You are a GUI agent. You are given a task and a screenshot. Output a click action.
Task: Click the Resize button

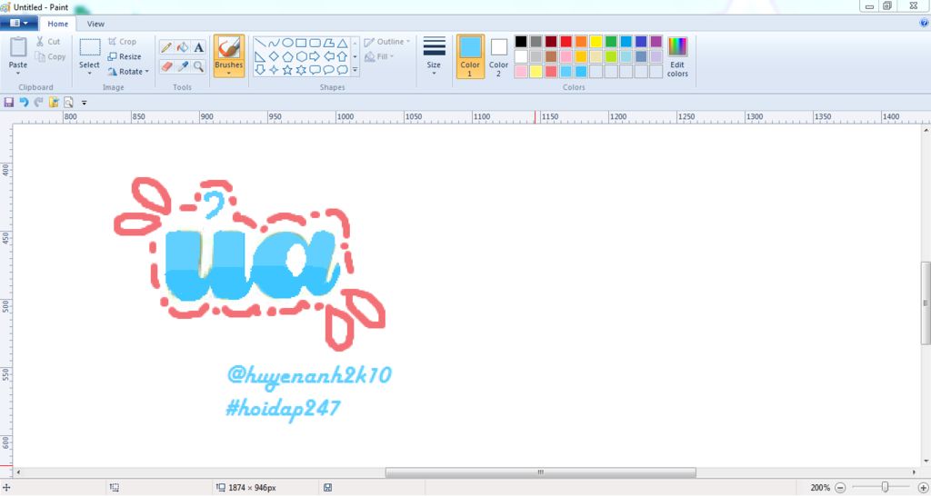pos(125,56)
